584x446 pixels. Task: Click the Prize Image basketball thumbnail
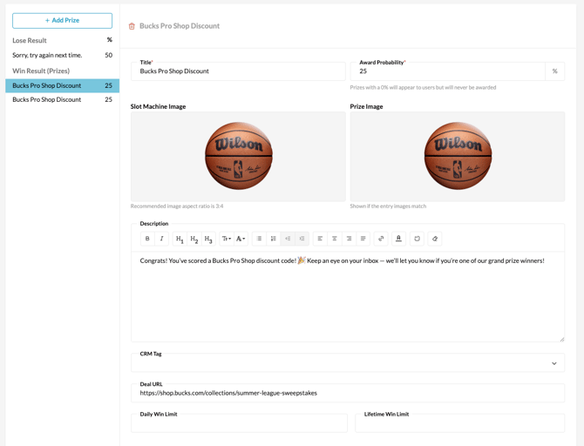pyautogui.click(x=458, y=156)
